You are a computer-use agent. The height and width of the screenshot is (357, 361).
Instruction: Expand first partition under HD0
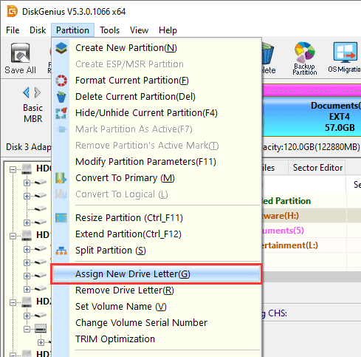tap(27, 183)
